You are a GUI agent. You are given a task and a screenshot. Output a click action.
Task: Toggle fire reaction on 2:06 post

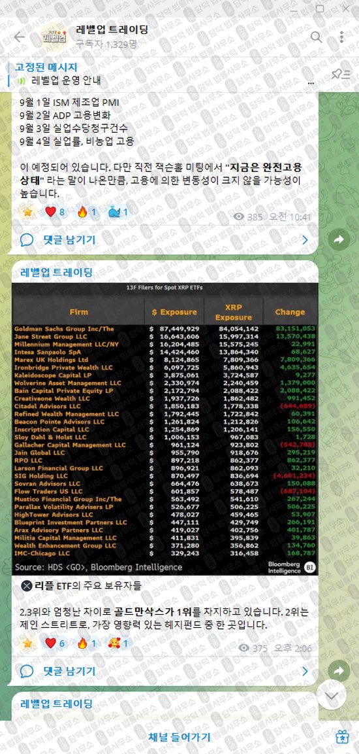[x=87, y=643]
